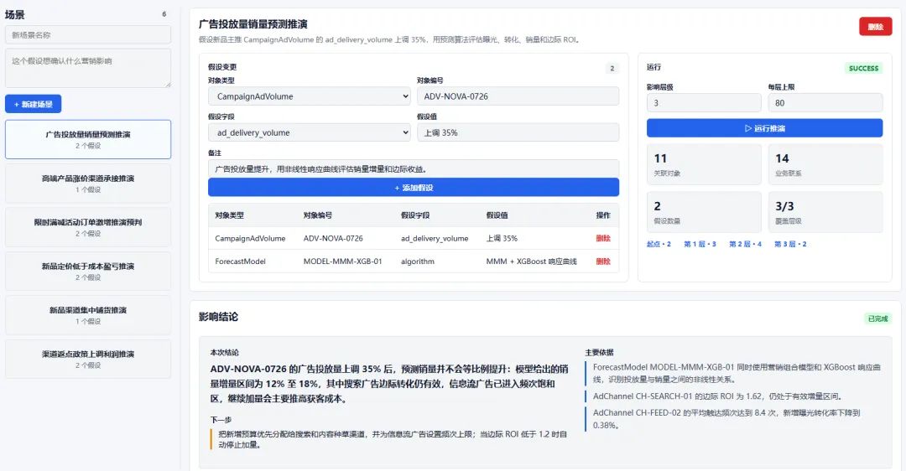Viewport: 906px width, 471px height.
Task: Click the scenario count badge 6
Action: [164, 14]
